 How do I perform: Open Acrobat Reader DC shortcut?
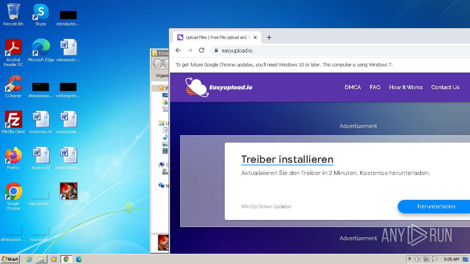pos(13,53)
